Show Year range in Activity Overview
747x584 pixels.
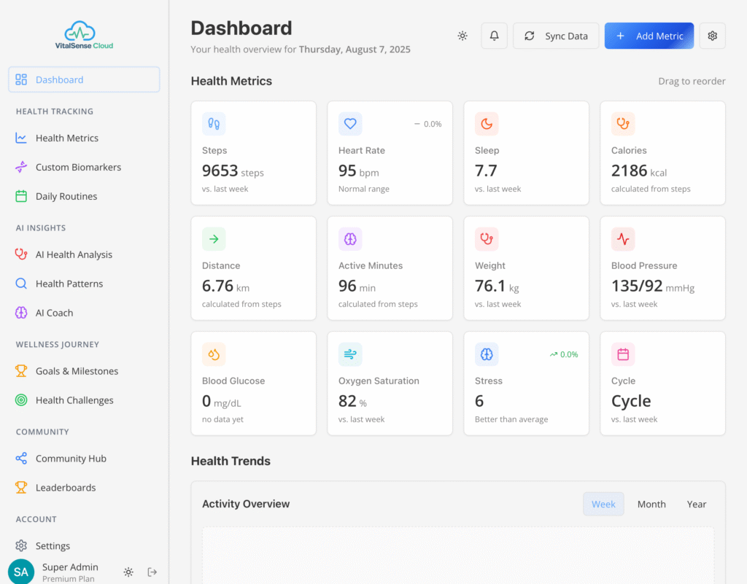697,504
